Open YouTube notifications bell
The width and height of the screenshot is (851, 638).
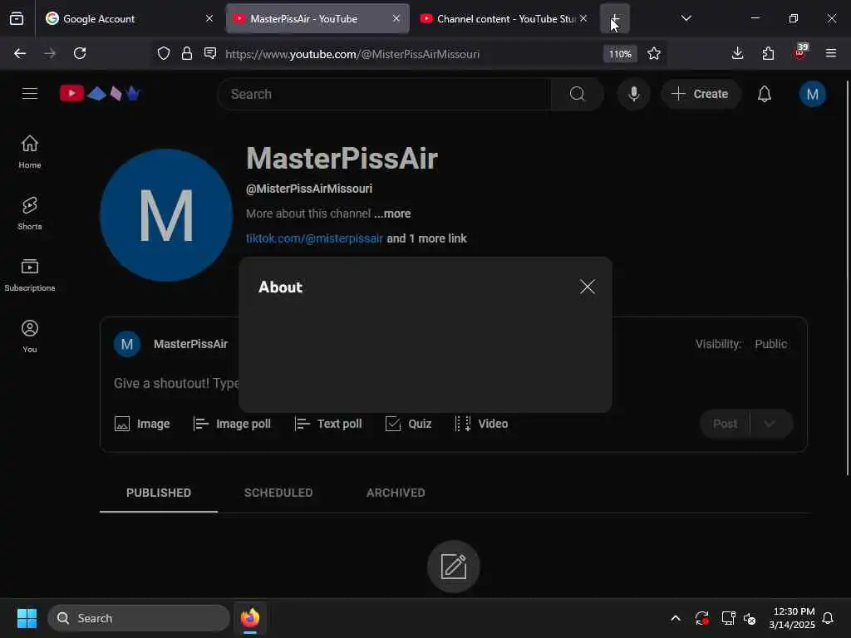[765, 94]
